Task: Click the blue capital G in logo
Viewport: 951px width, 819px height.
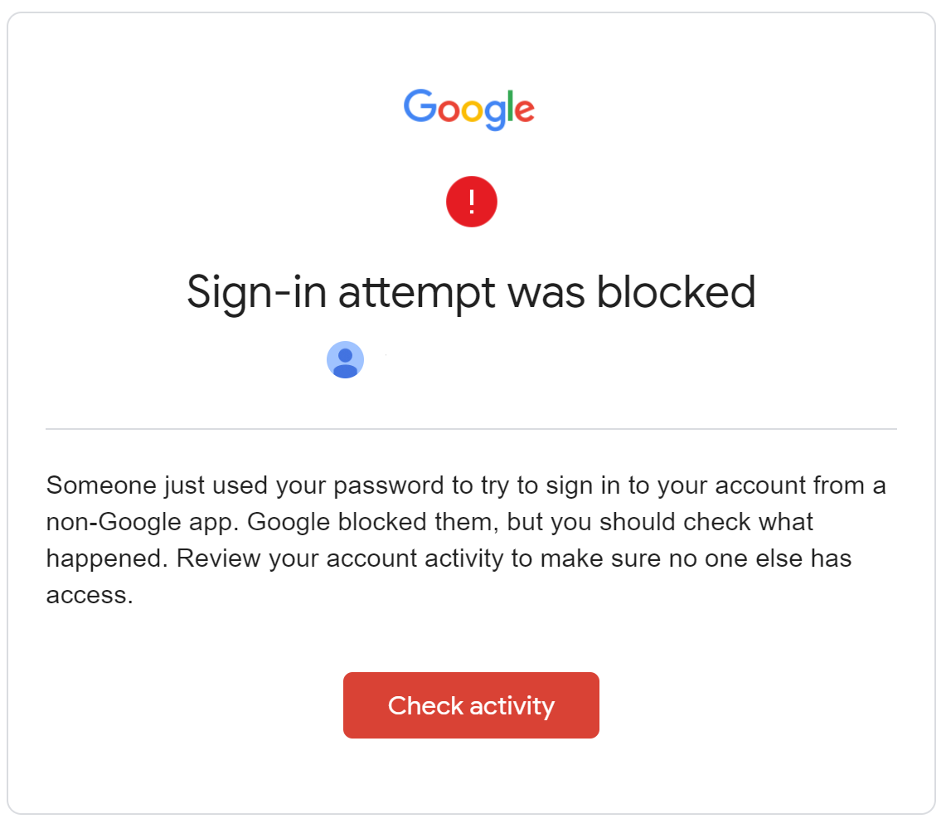Action: point(420,105)
